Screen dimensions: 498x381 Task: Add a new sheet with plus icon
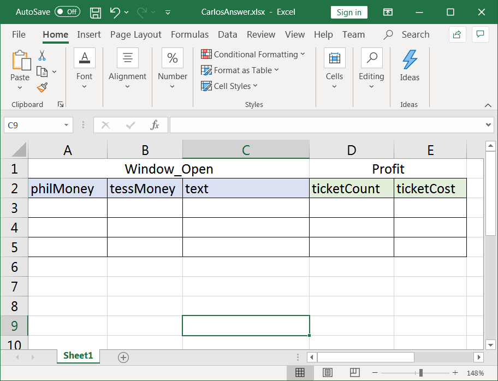(123, 357)
